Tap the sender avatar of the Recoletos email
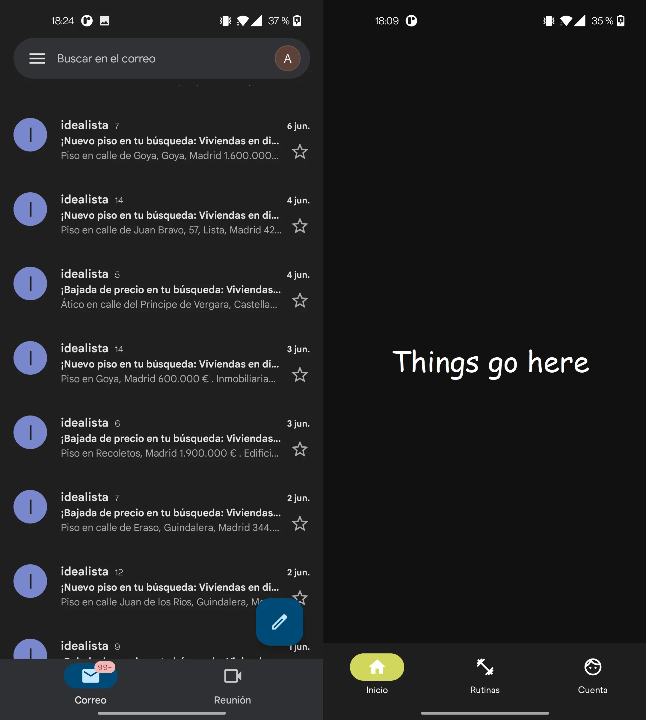The image size is (646, 720). tap(30, 433)
